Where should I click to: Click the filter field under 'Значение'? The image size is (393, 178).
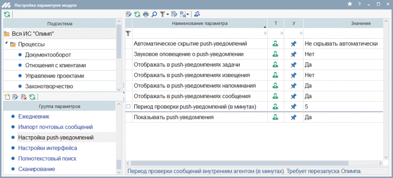tap(343, 33)
